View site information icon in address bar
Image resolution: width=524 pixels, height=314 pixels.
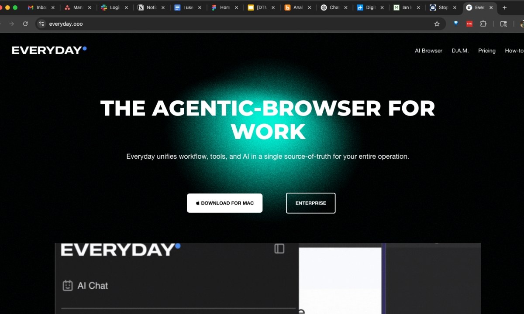41,24
